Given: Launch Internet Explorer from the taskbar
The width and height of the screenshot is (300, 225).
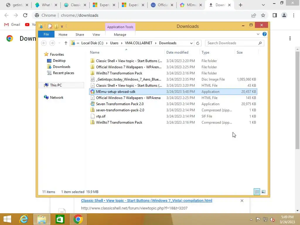Looking at the screenshot, I should click(24, 219).
